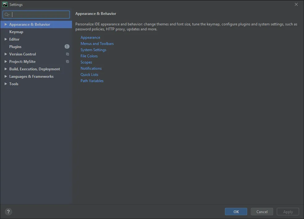This screenshot has height=219, width=304.
Task: Click the Version Control project-level icon
Action: (67, 54)
